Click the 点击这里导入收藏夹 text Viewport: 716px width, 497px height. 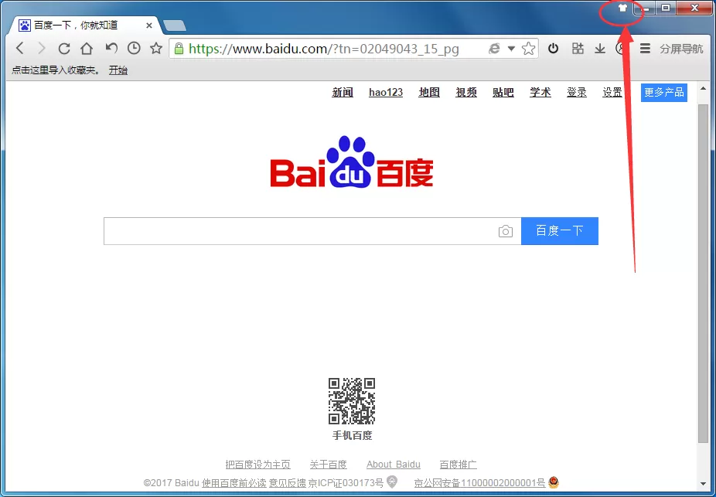pyautogui.click(x=55, y=70)
